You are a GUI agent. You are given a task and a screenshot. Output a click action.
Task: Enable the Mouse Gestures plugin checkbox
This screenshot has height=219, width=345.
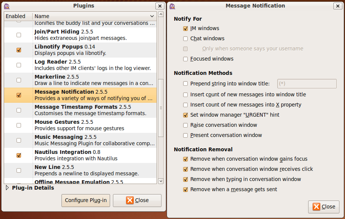tap(19, 125)
